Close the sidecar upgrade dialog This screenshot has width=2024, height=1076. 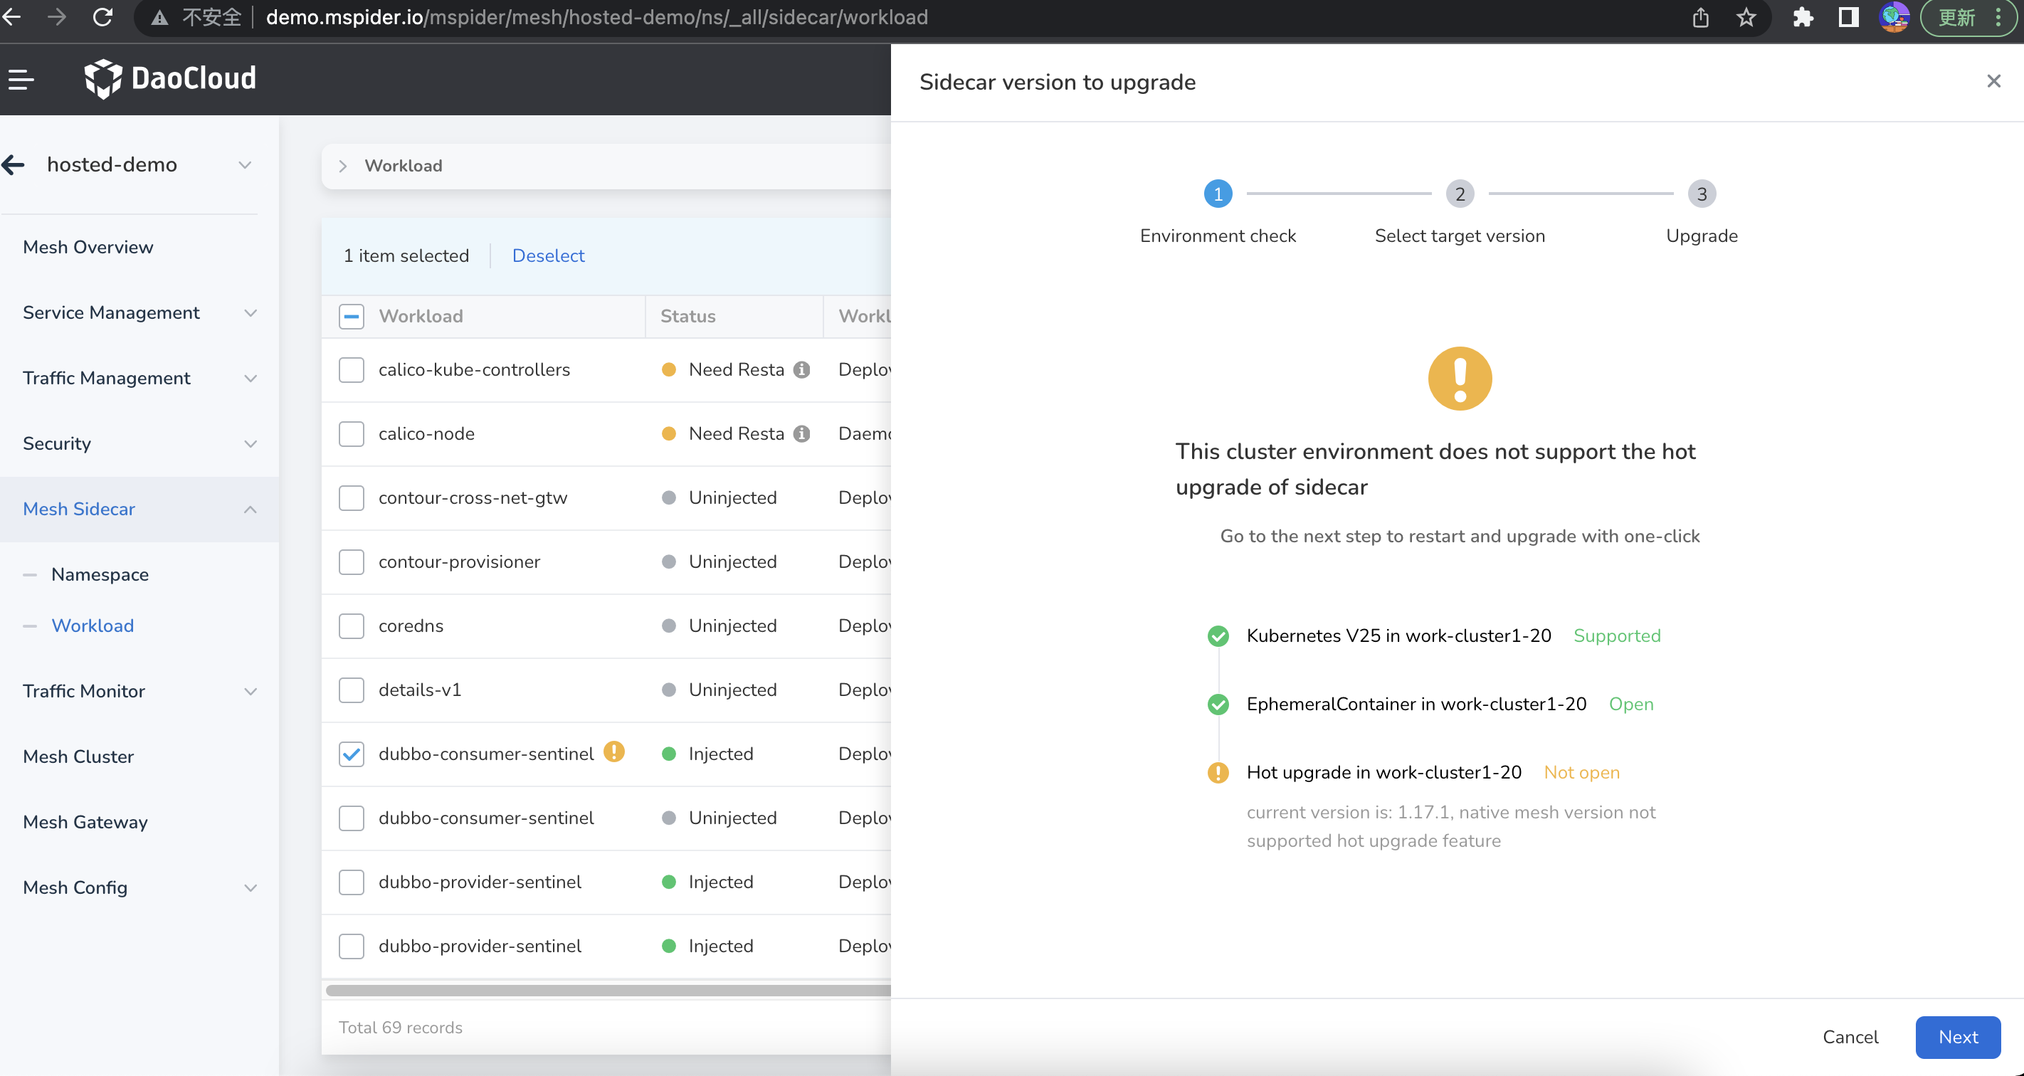1993,81
